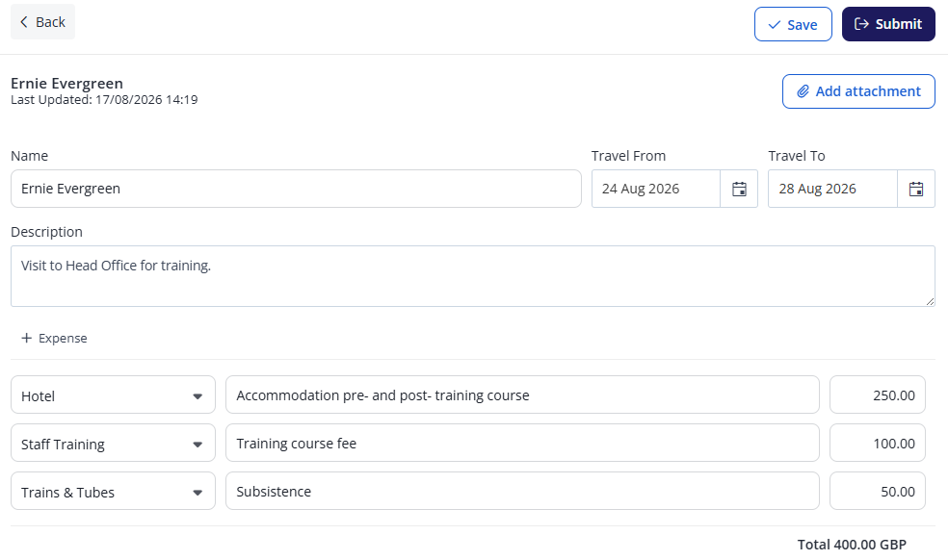Edit the Accommodation expense description
948x560 pixels.
(522, 395)
